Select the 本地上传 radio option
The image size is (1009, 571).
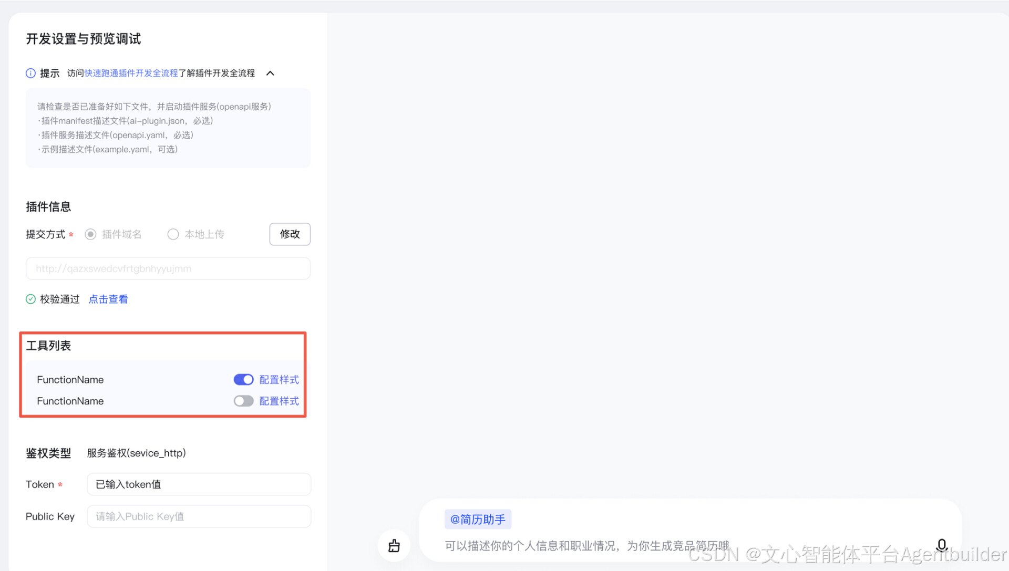[173, 234]
